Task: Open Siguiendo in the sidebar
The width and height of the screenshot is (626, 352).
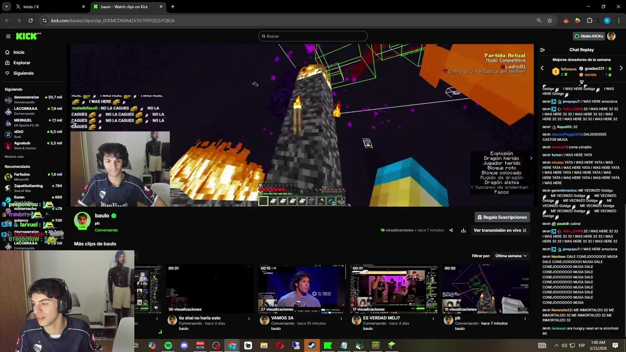Action: click(23, 73)
